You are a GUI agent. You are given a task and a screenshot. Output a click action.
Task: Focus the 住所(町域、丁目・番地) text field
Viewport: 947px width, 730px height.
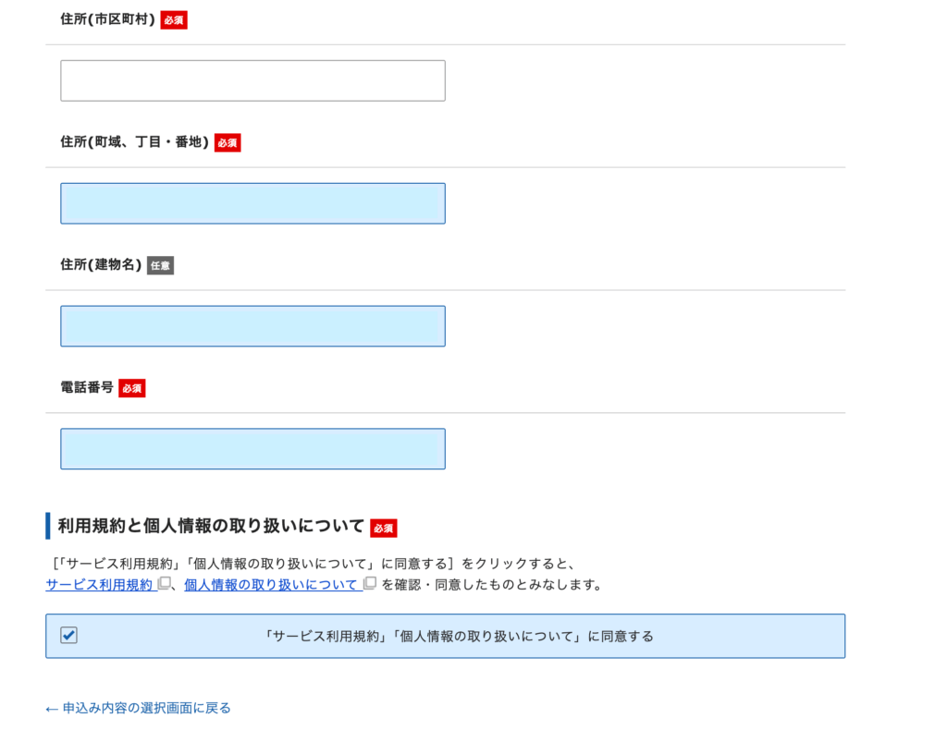point(252,203)
